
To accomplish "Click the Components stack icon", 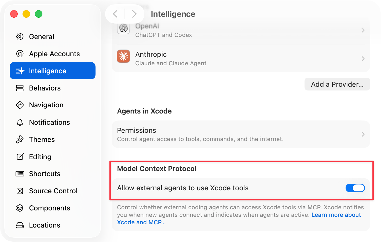I will click(20, 208).
